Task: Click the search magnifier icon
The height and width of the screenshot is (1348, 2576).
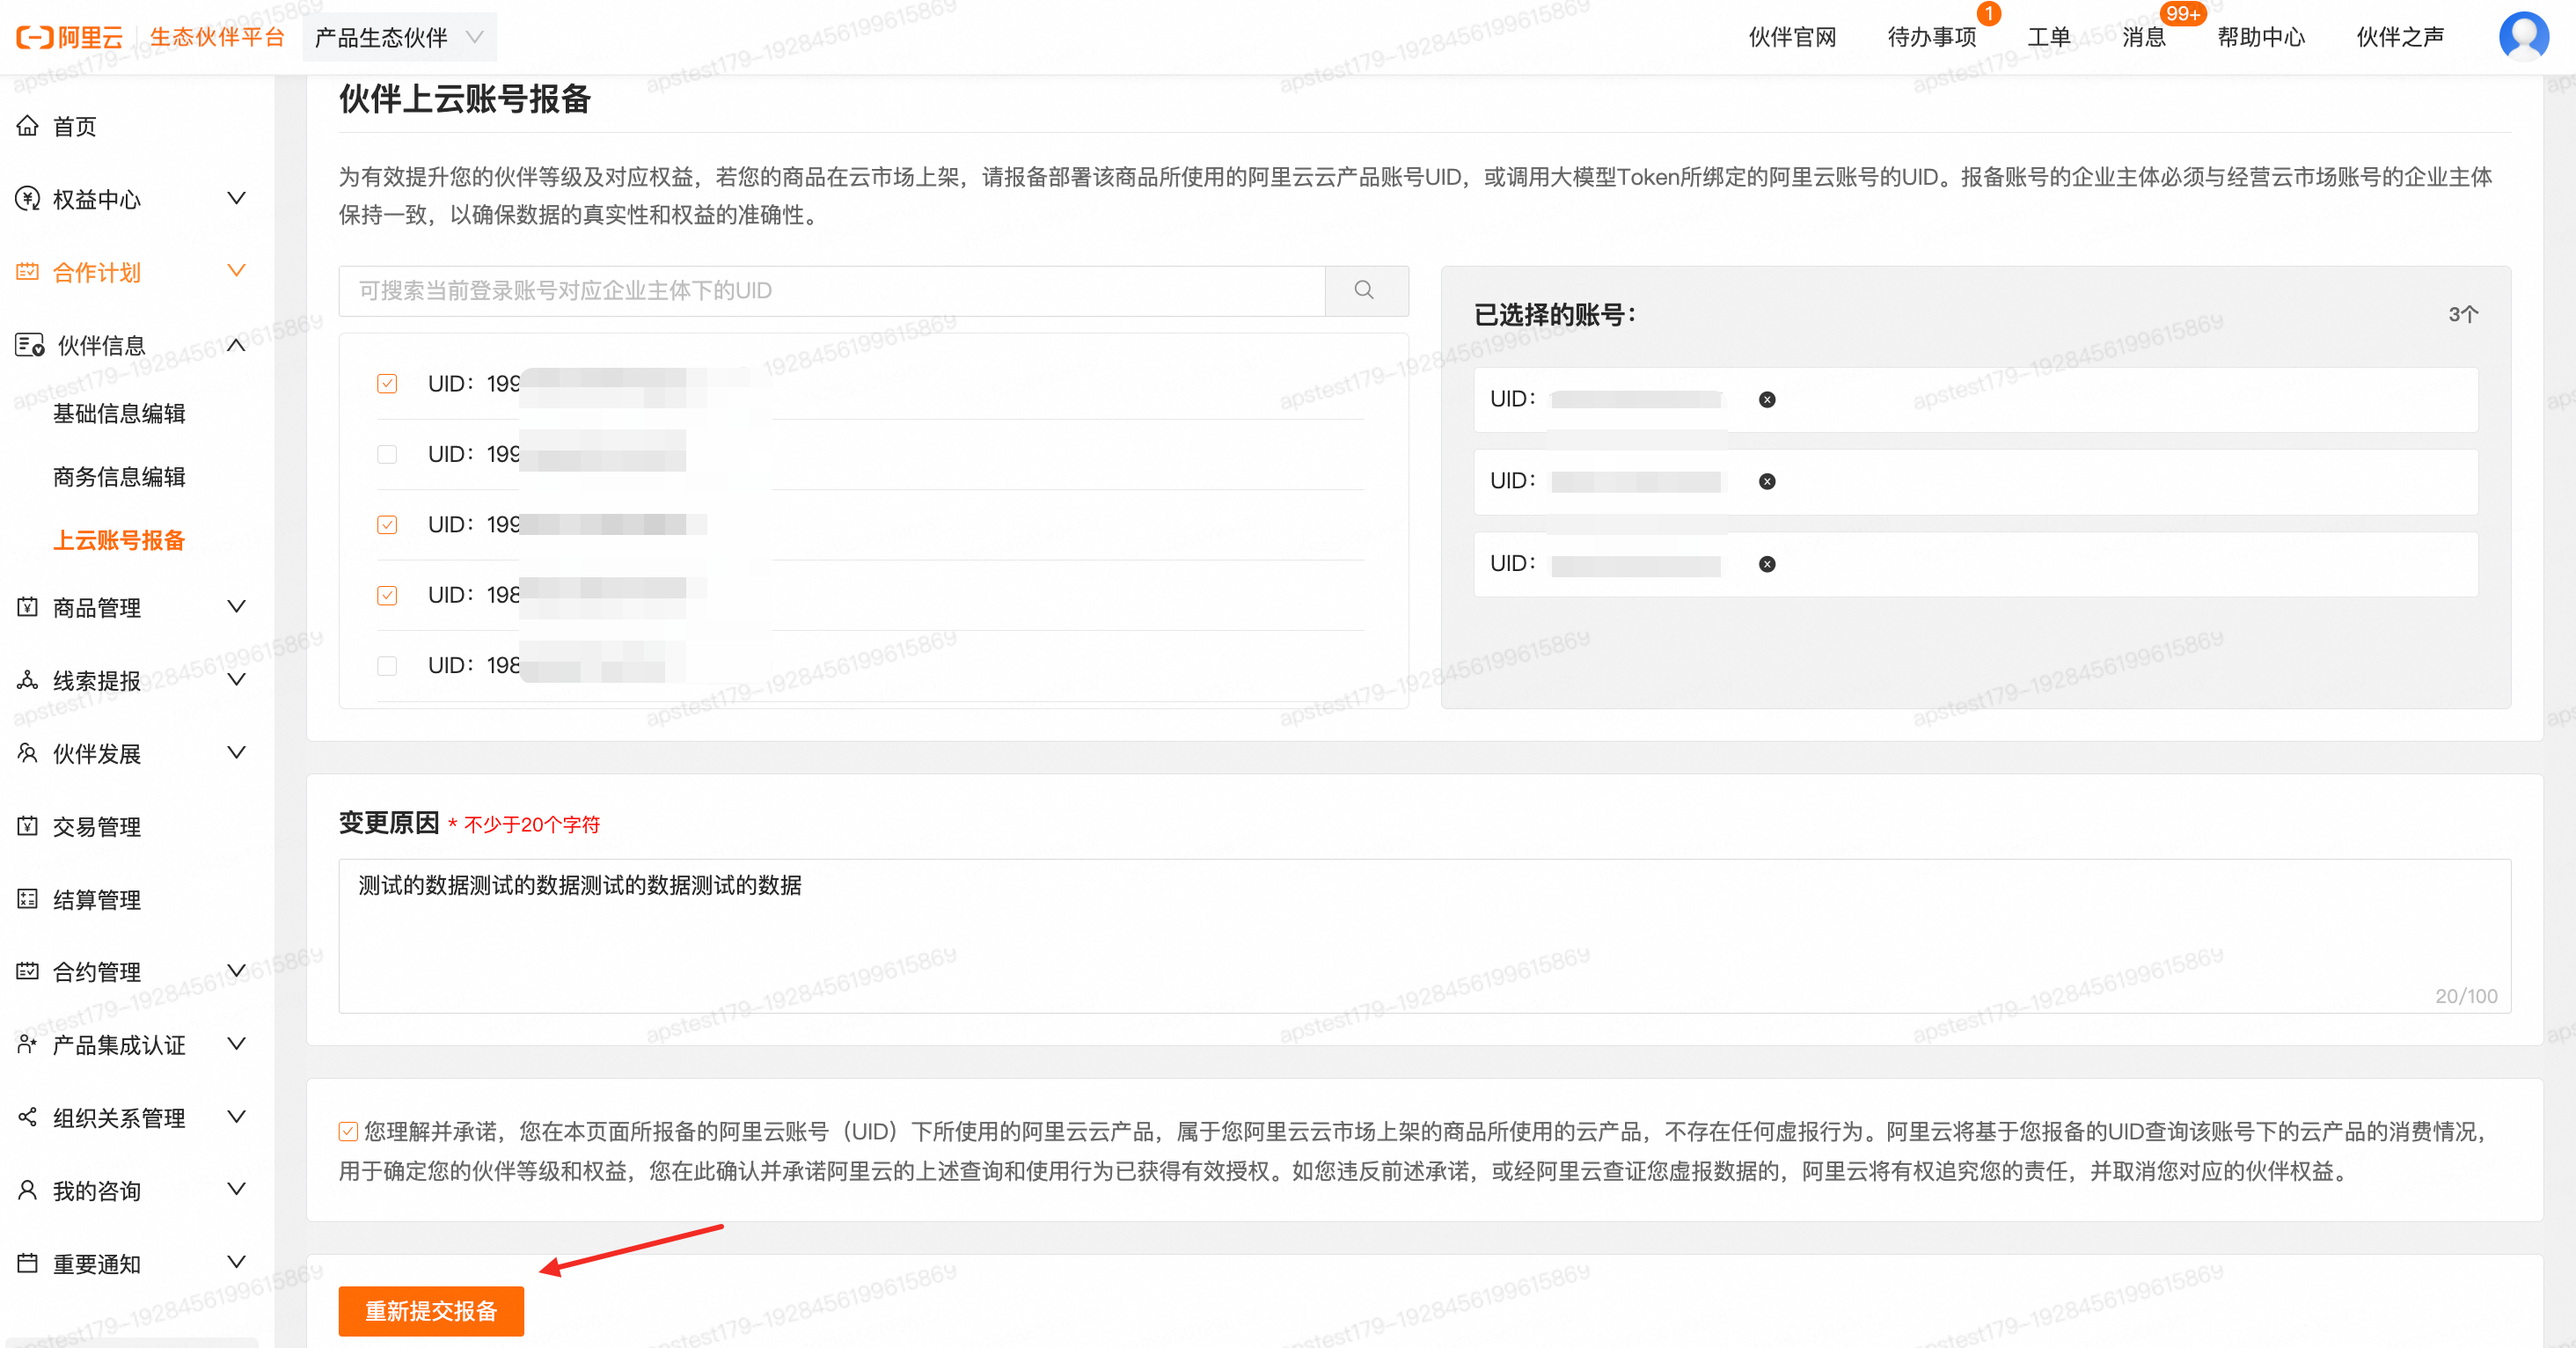Action: [x=1365, y=290]
